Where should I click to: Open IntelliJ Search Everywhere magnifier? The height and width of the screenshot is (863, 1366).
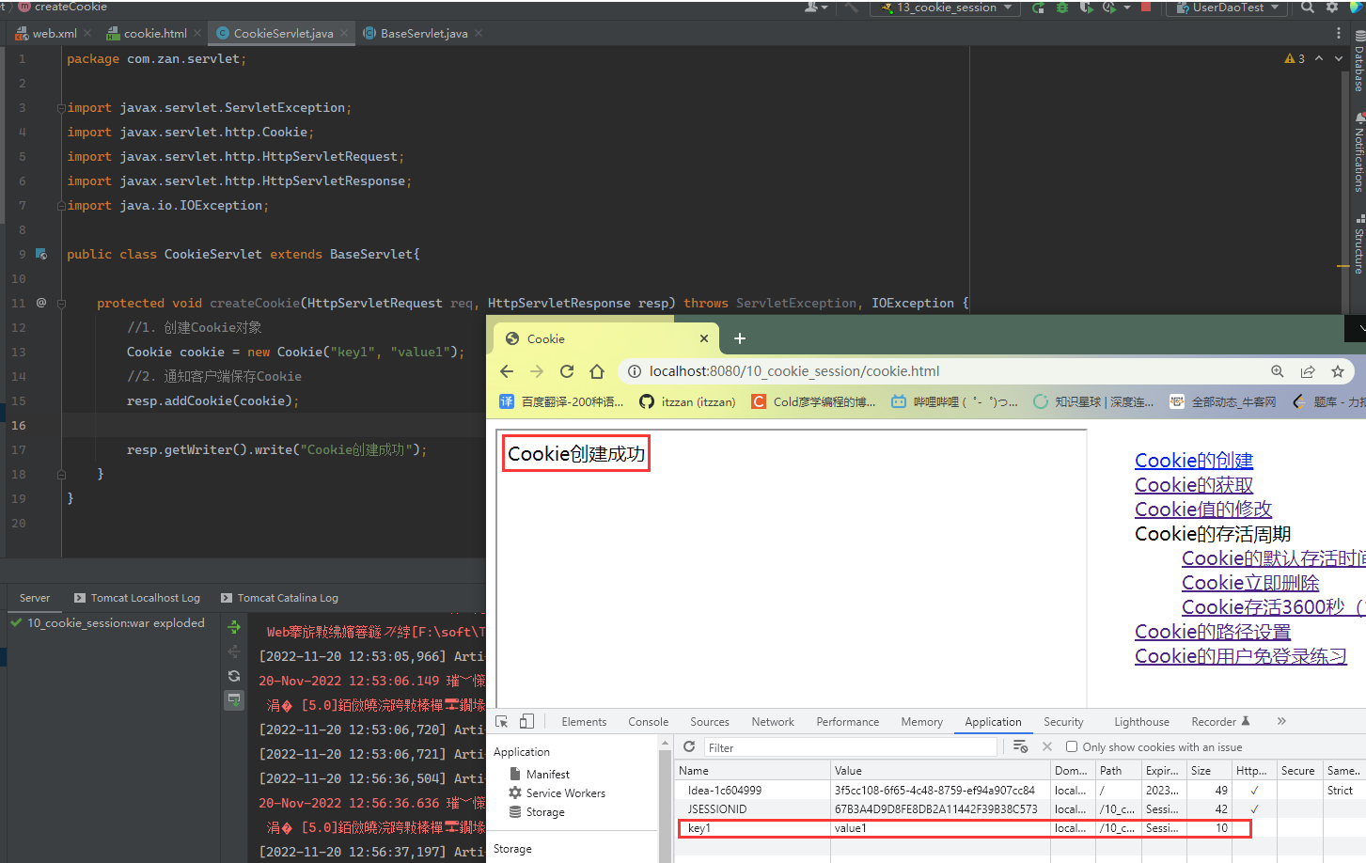(1308, 8)
